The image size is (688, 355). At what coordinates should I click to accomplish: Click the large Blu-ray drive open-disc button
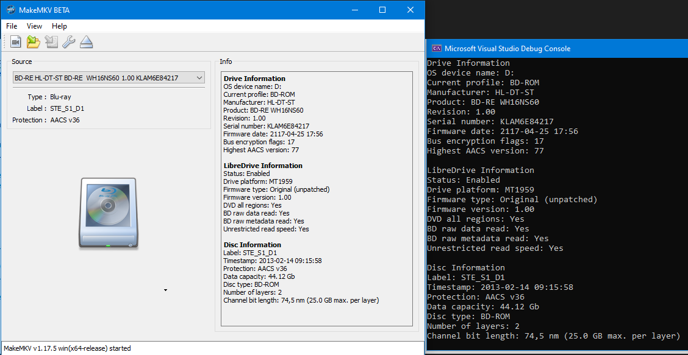coord(108,214)
